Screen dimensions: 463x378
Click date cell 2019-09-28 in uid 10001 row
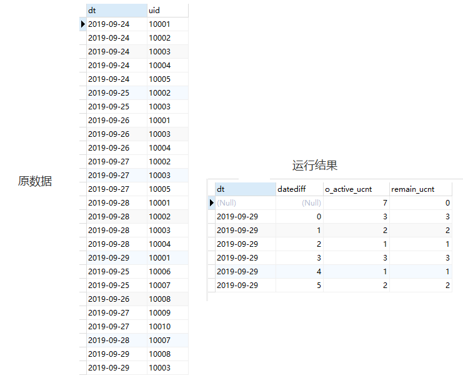coord(117,202)
